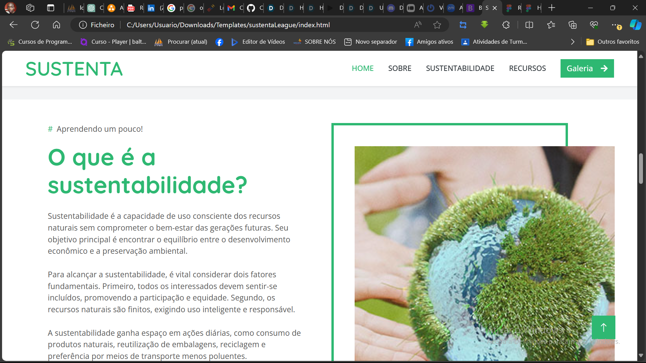The height and width of the screenshot is (363, 646).
Task: Open new tab with plus button
Action: (552, 8)
